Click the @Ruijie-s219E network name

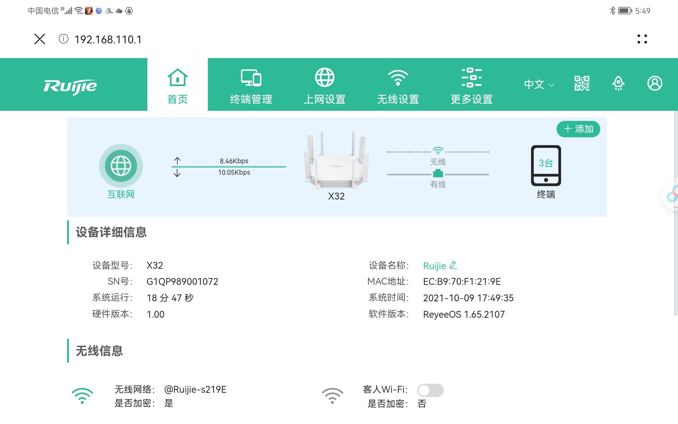[195, 390]
